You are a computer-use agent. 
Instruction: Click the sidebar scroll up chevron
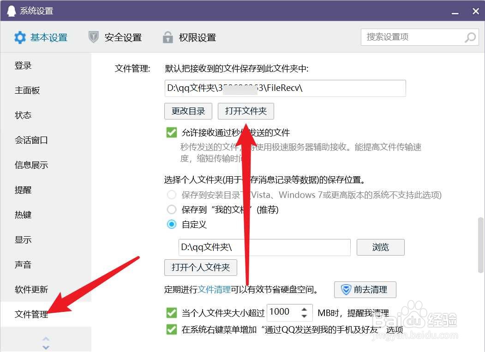[x=46, y=339]
